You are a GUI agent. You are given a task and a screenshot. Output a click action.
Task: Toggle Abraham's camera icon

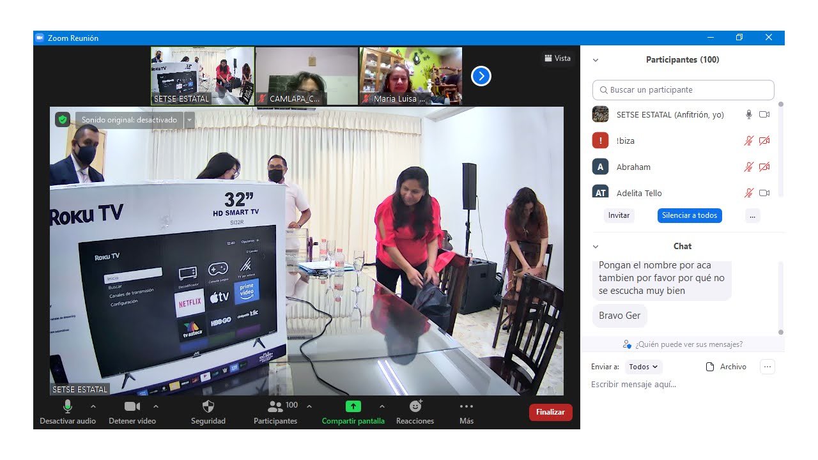[x=764, y=167]
